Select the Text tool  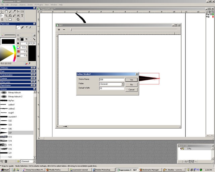22,15
